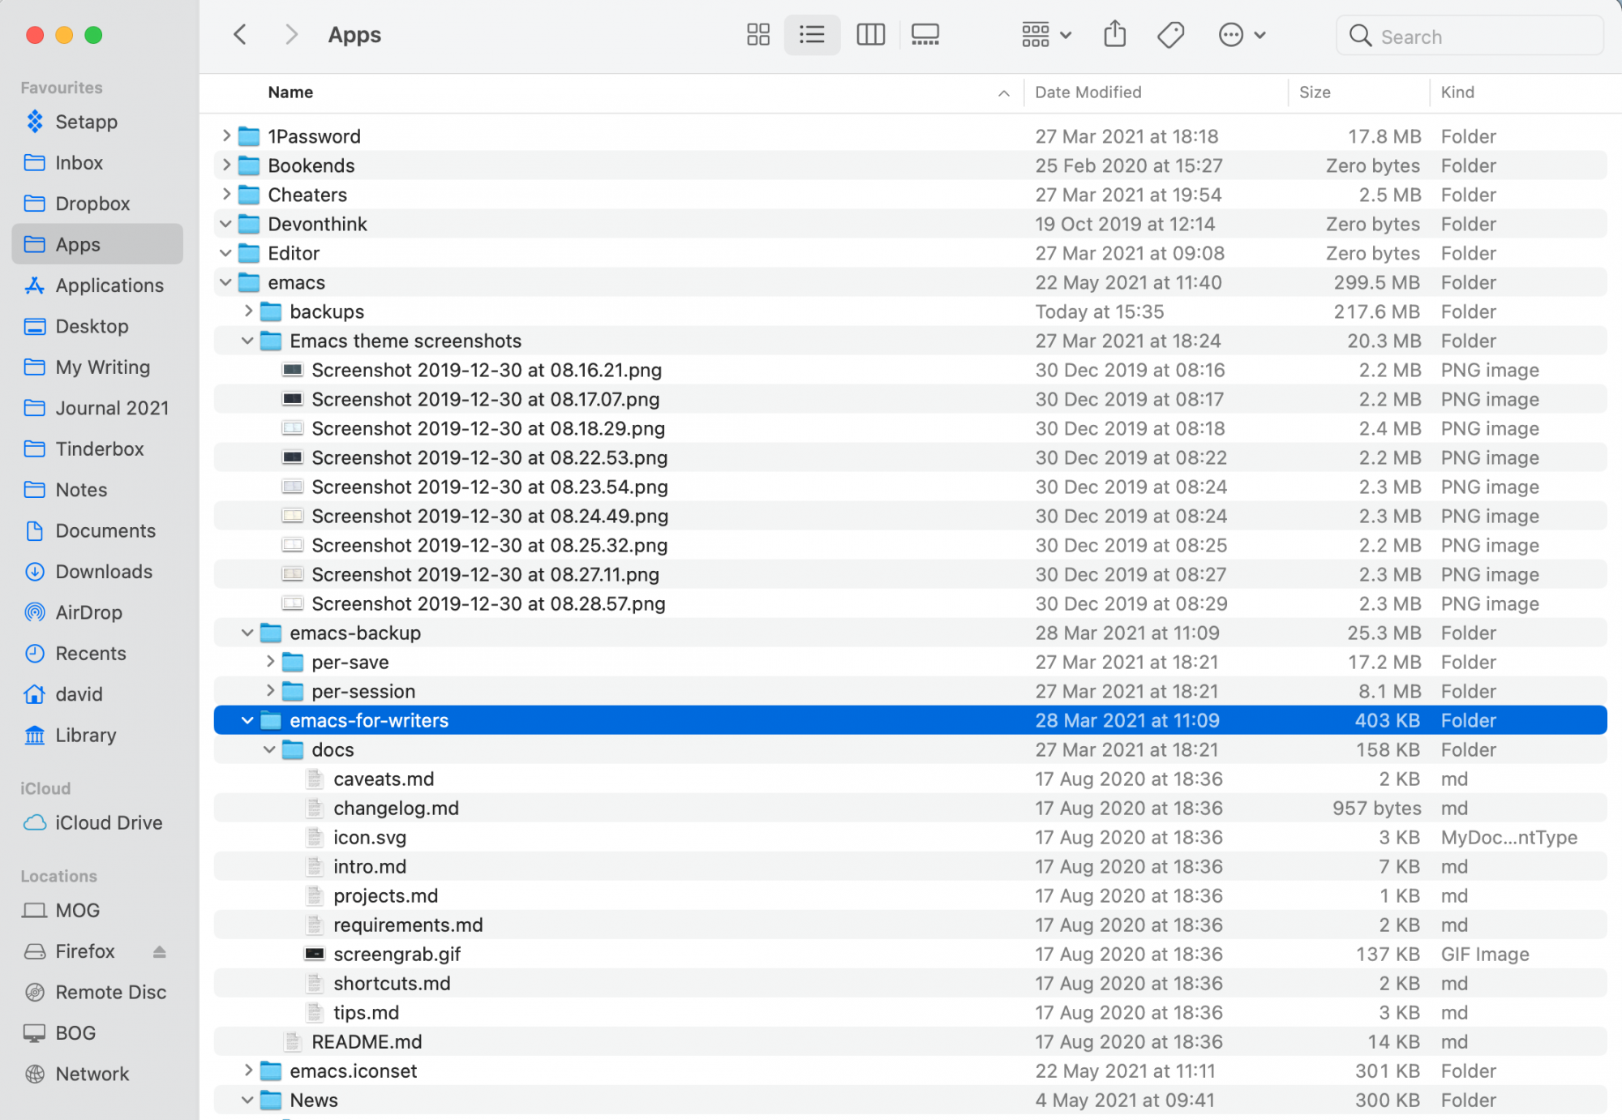The image size is (1622, 1120).
Task: Click the Edit Tags icon
Action: (1171, 35)
